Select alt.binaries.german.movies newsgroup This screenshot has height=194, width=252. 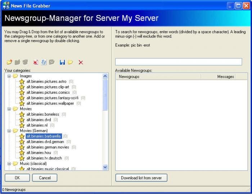(48, 147)
